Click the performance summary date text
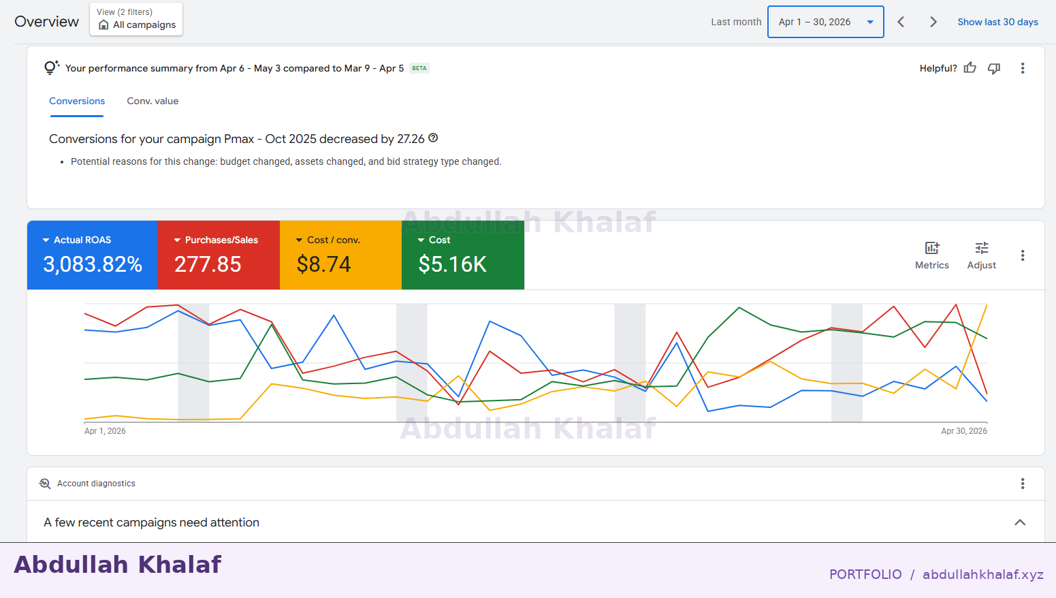This screenshot has width=1056, height=598. tap(235, 68)
